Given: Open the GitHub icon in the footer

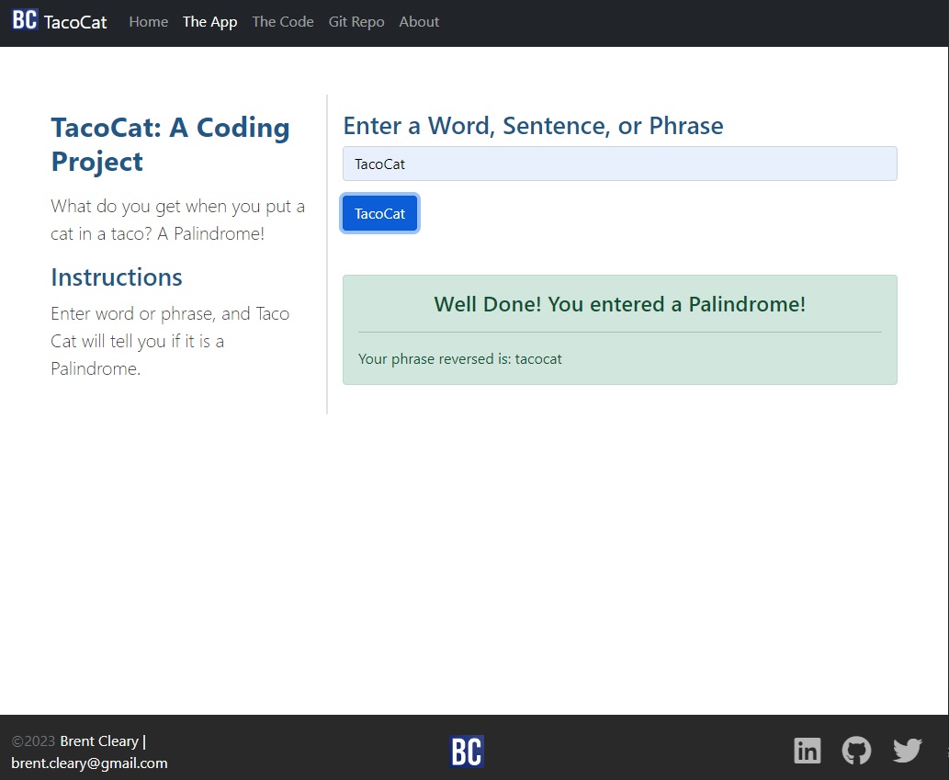Looking at the screenshot, I should coord(856,751).
